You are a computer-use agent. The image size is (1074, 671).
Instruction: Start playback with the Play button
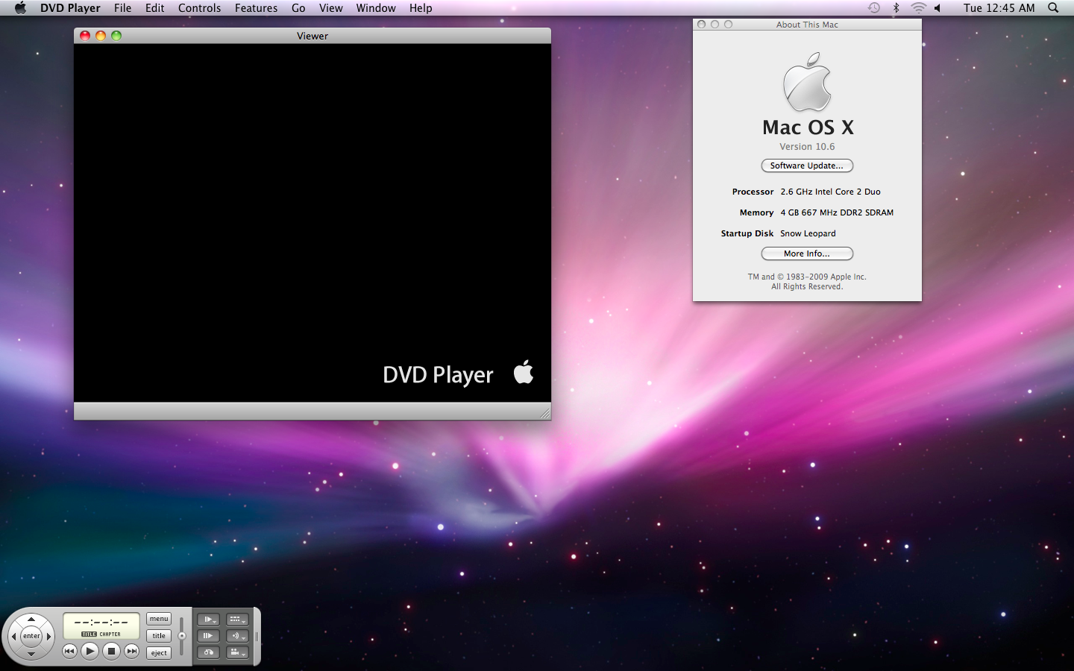[x=89, y=651]
